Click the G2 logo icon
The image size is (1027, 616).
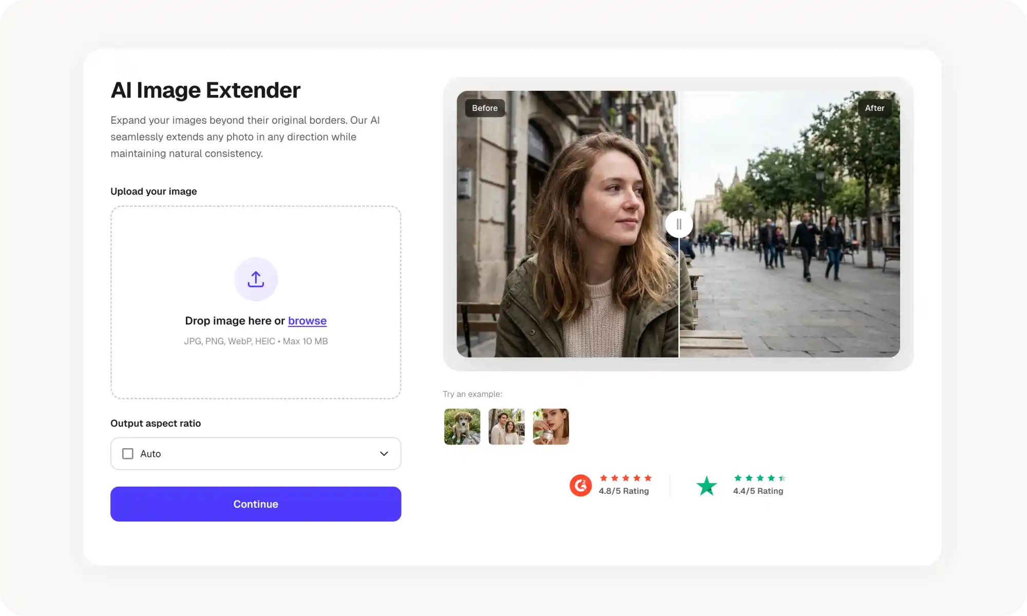581,485
